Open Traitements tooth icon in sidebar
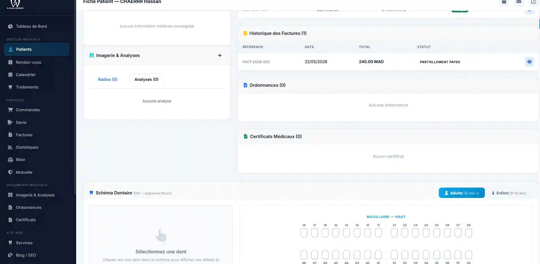540x264 pixels. 10,87
